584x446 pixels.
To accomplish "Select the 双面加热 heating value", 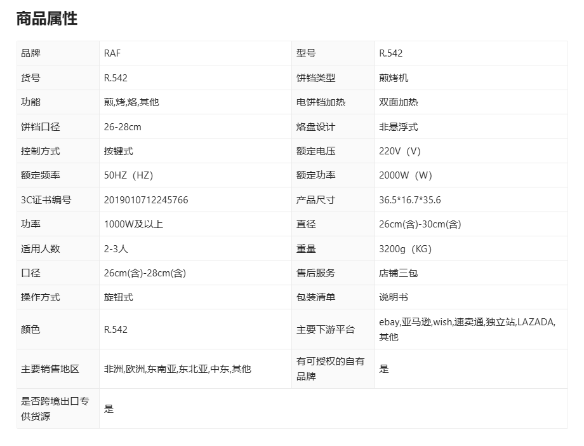I will (398, 102).
